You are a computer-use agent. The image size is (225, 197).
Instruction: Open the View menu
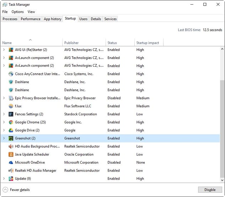pos(31,12)
